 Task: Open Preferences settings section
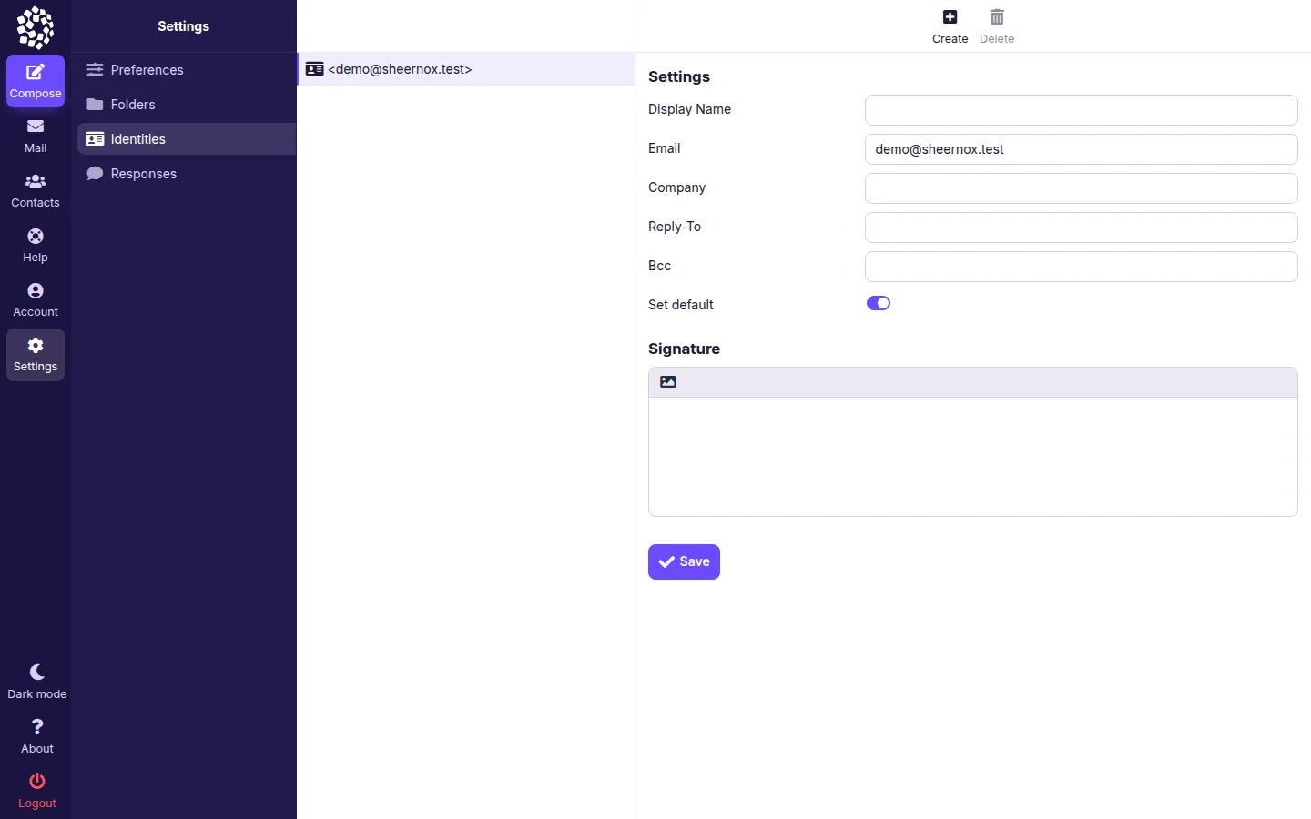pyautogui.click(x=187, y=70)
